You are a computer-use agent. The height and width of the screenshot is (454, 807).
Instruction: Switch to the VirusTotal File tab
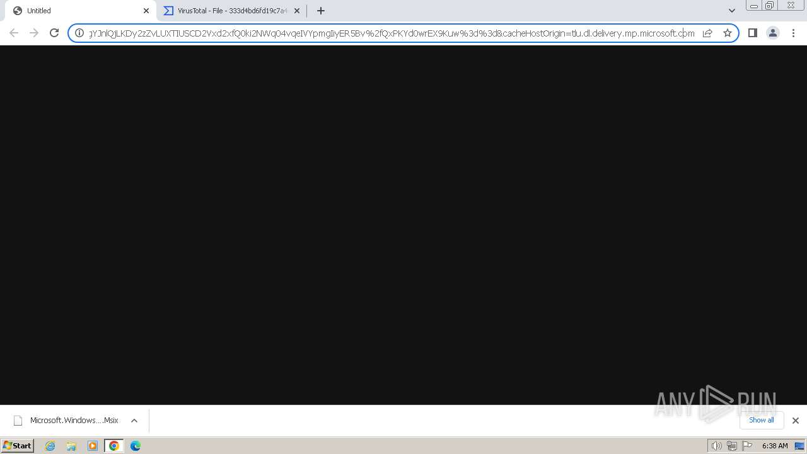tap(231, 11)
